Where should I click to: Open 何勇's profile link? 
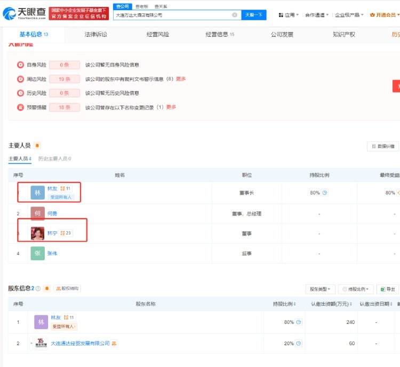click(52, 213)
